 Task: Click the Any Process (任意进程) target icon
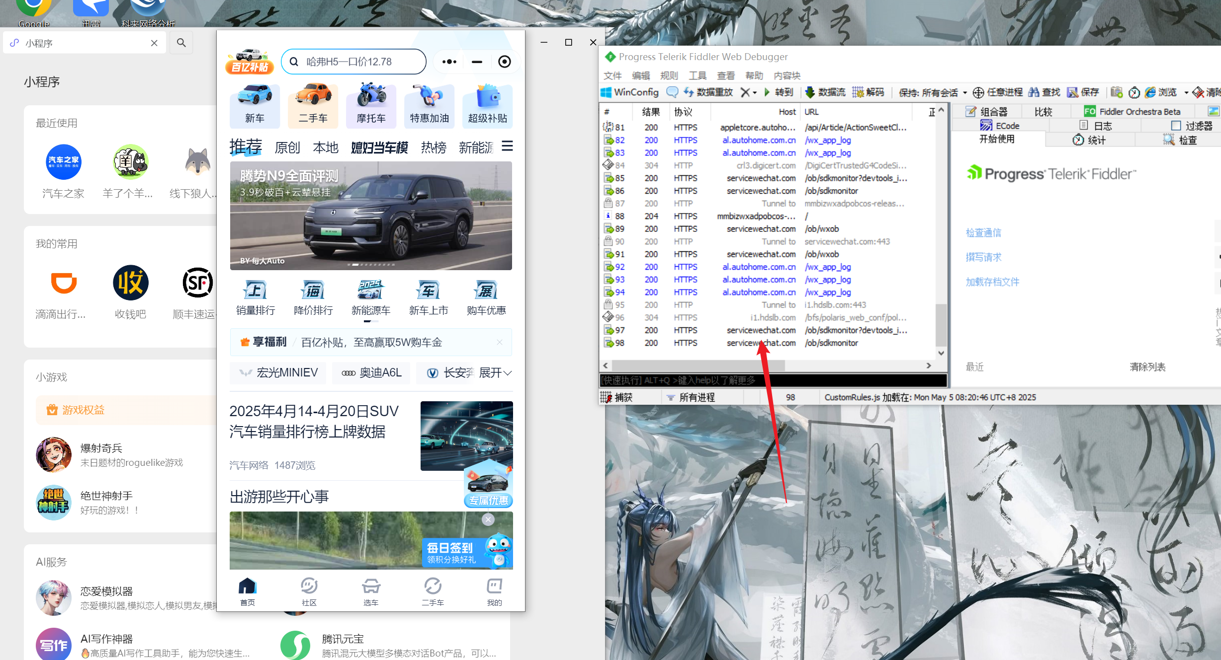pyautogui.click(x=978, y=92)
